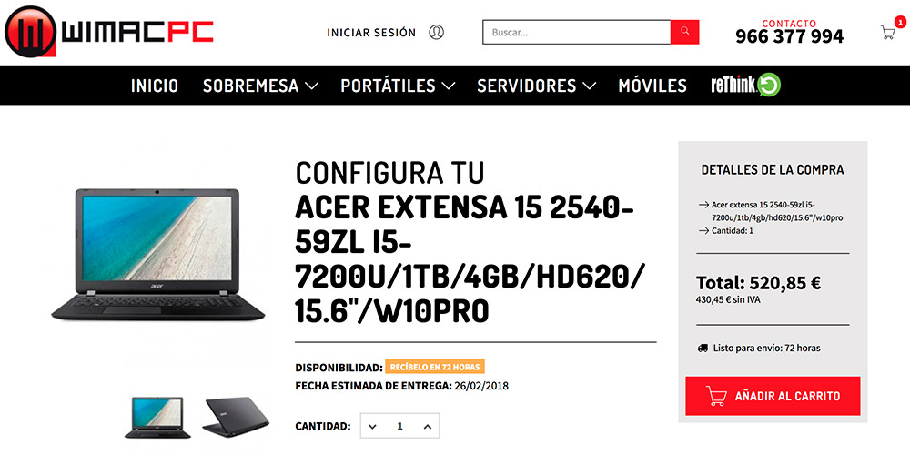Viewport: 910px width, 455px height.
Task: Click the red search magnifier button
Action: [x=685, y=32]
